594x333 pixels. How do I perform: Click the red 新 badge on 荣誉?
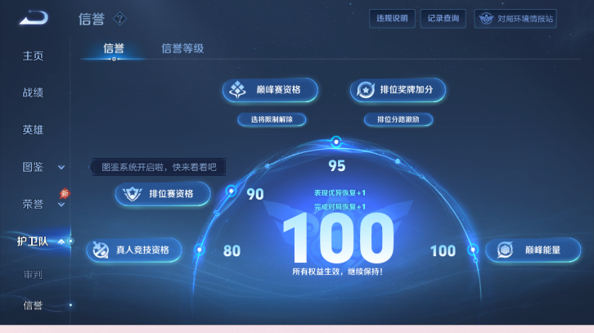click(x=65, y=194)
